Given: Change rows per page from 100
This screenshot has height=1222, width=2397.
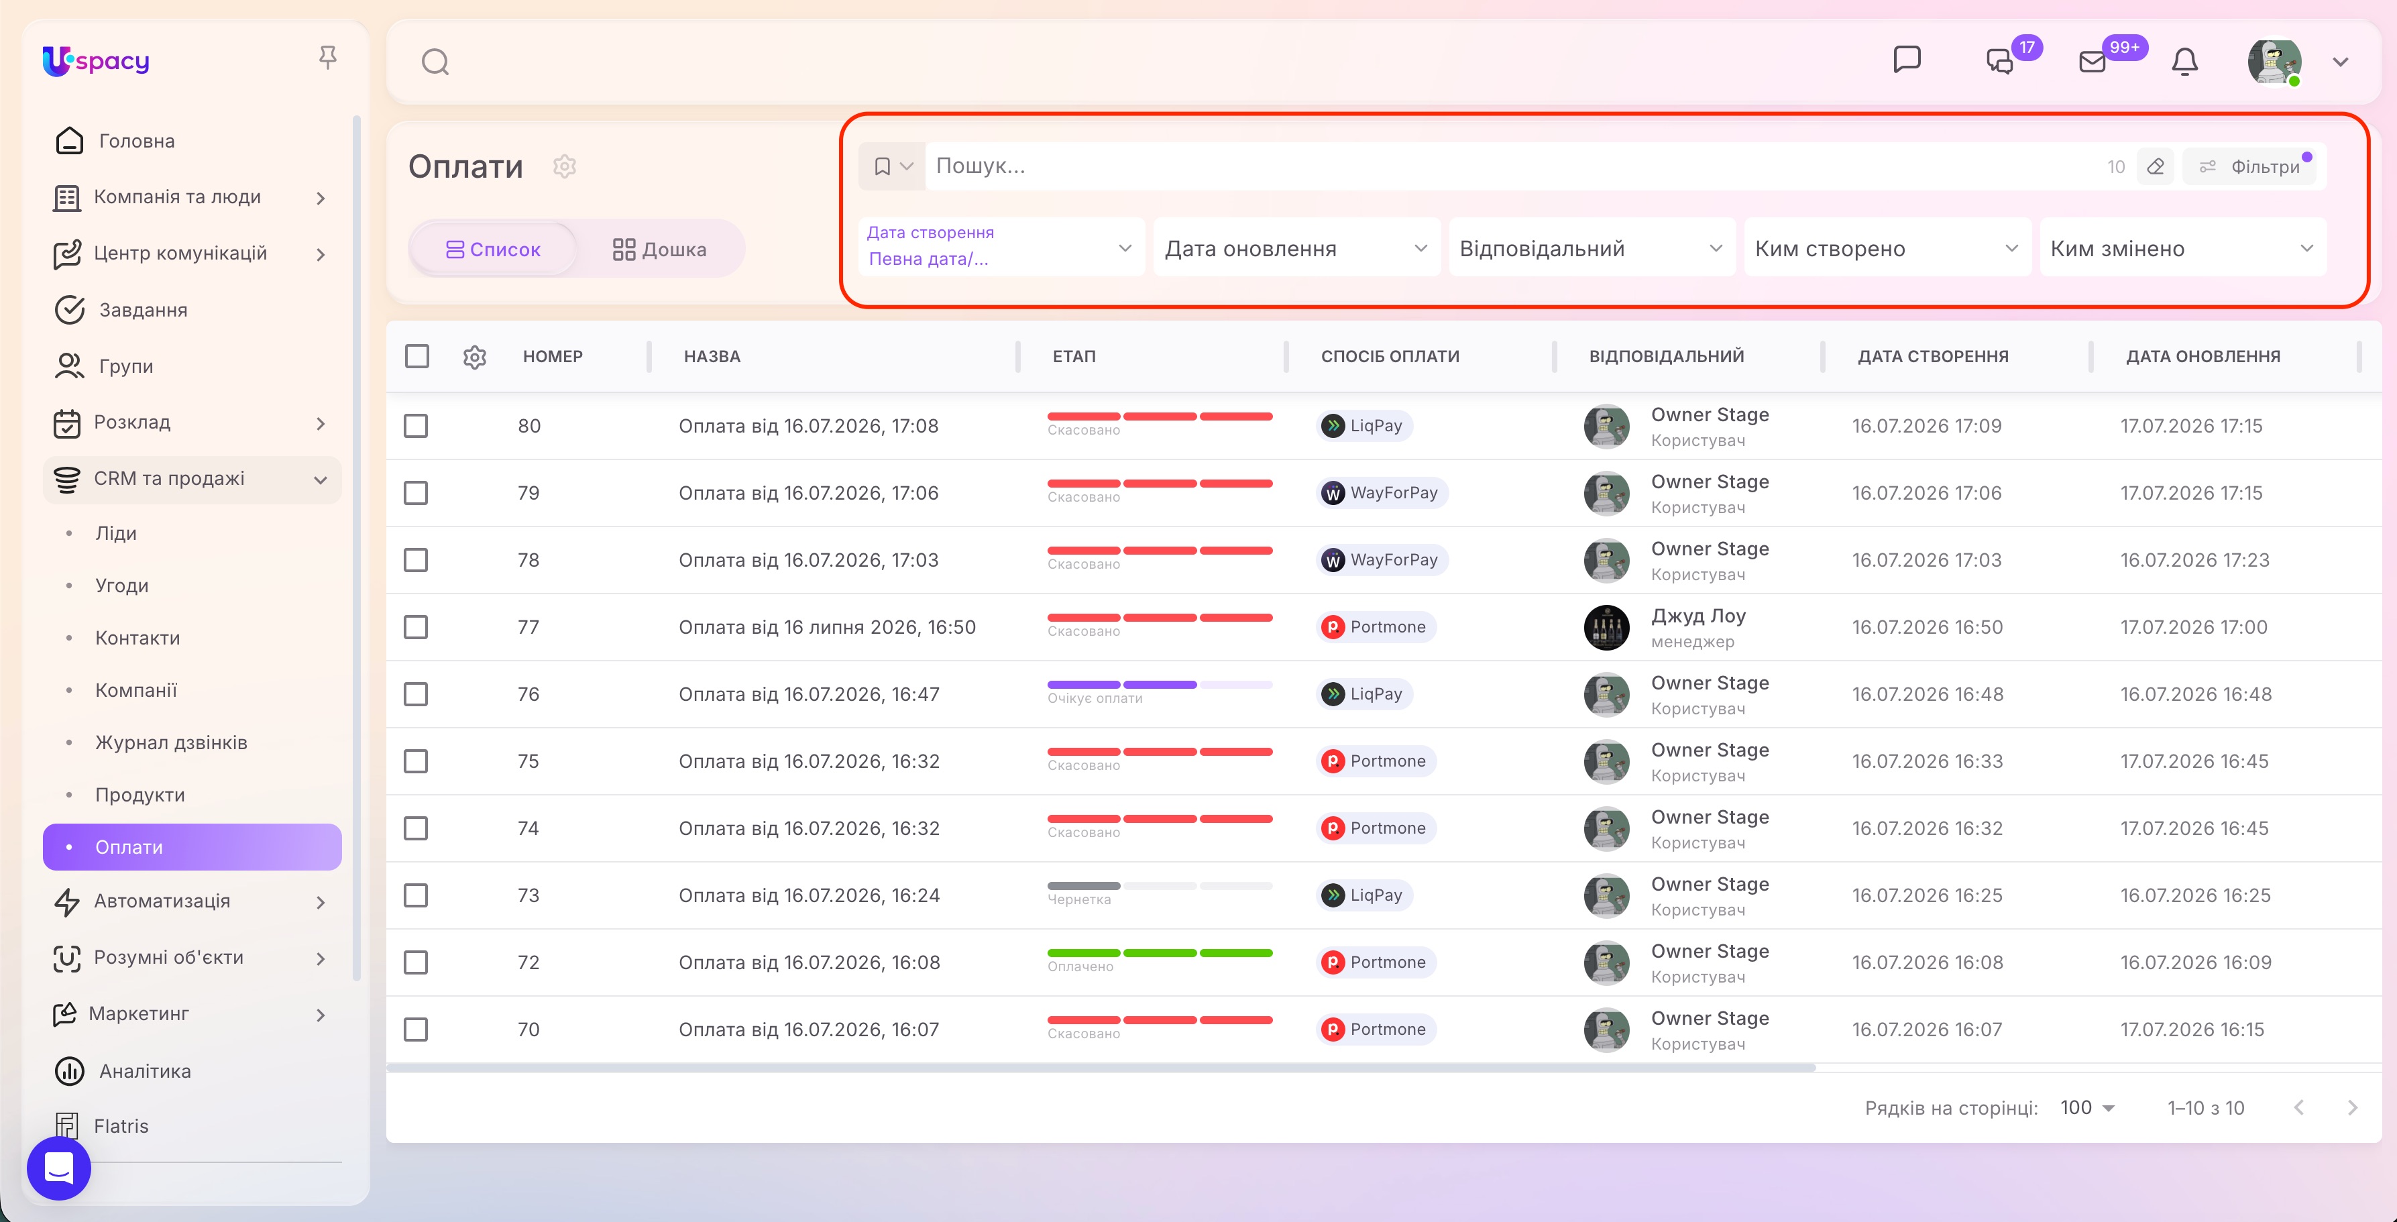Looking at the screenshot, I should [x=2087, y=1107].
